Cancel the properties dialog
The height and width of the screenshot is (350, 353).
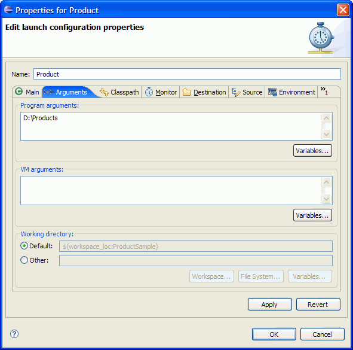pos(322,334)
